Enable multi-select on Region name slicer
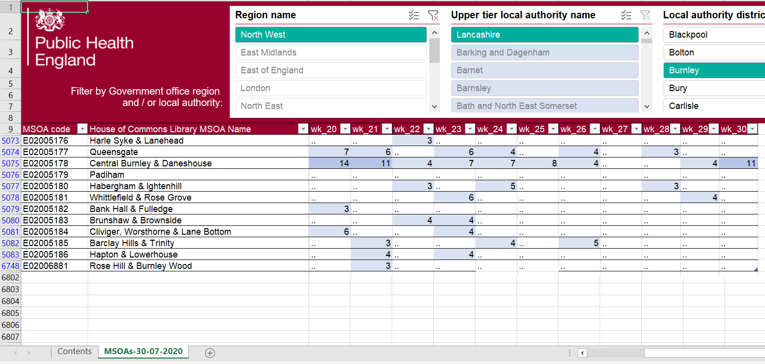This screenshot has width=765, height=364. point(414,15)
